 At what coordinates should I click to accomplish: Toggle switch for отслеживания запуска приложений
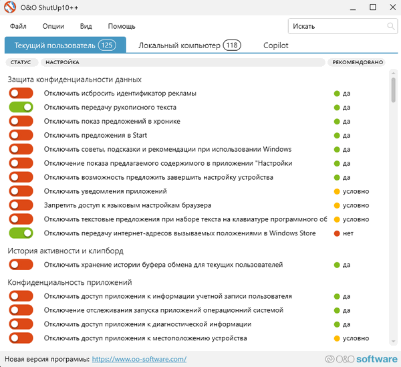tap(21, 310)
